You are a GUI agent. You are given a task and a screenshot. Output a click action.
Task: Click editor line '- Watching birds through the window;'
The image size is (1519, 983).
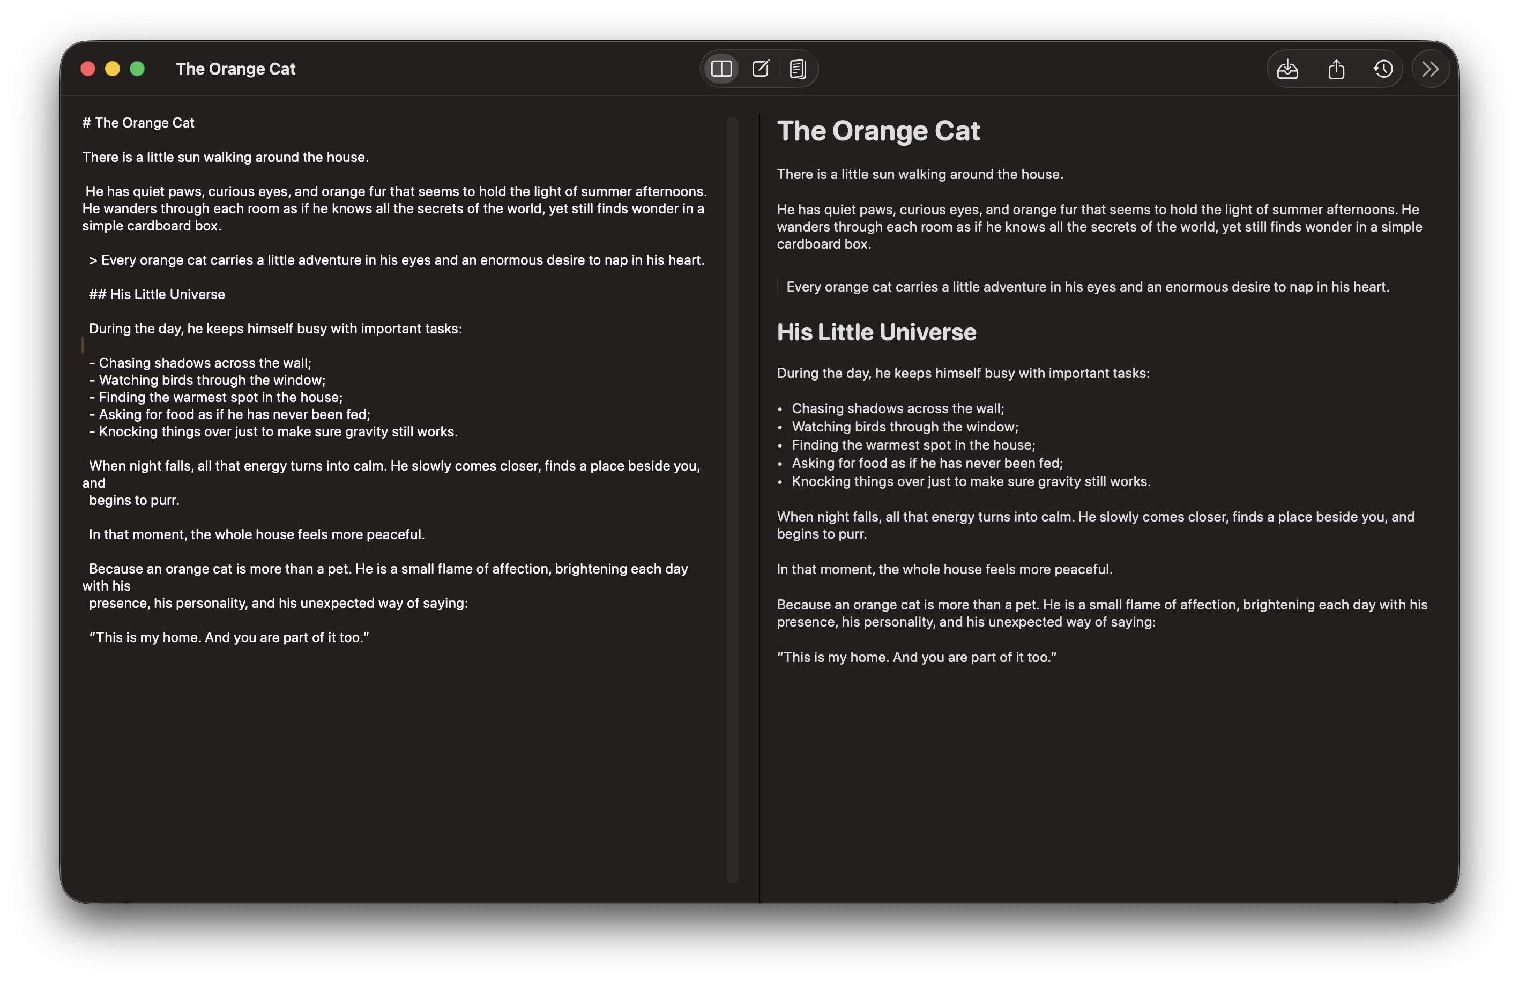[x=207, y=380]
